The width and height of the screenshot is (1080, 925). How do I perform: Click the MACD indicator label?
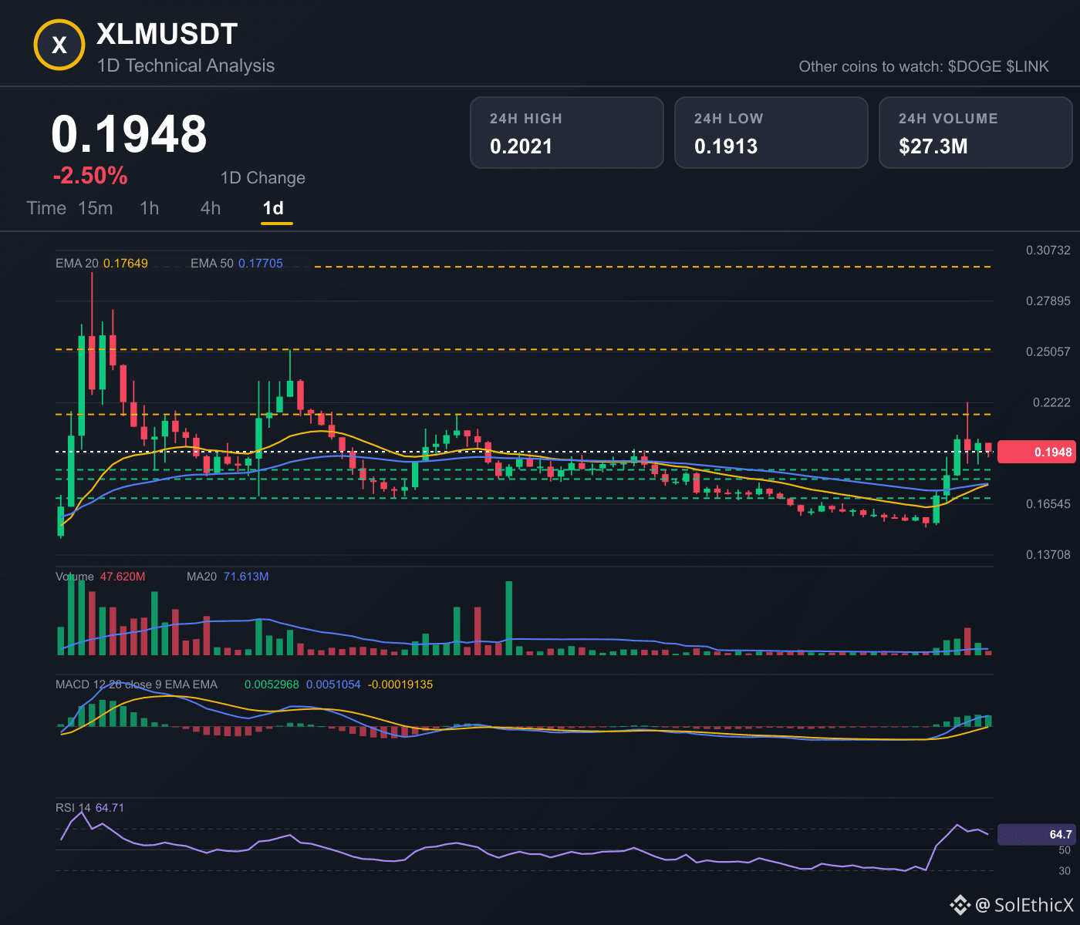tap(137, 684)
